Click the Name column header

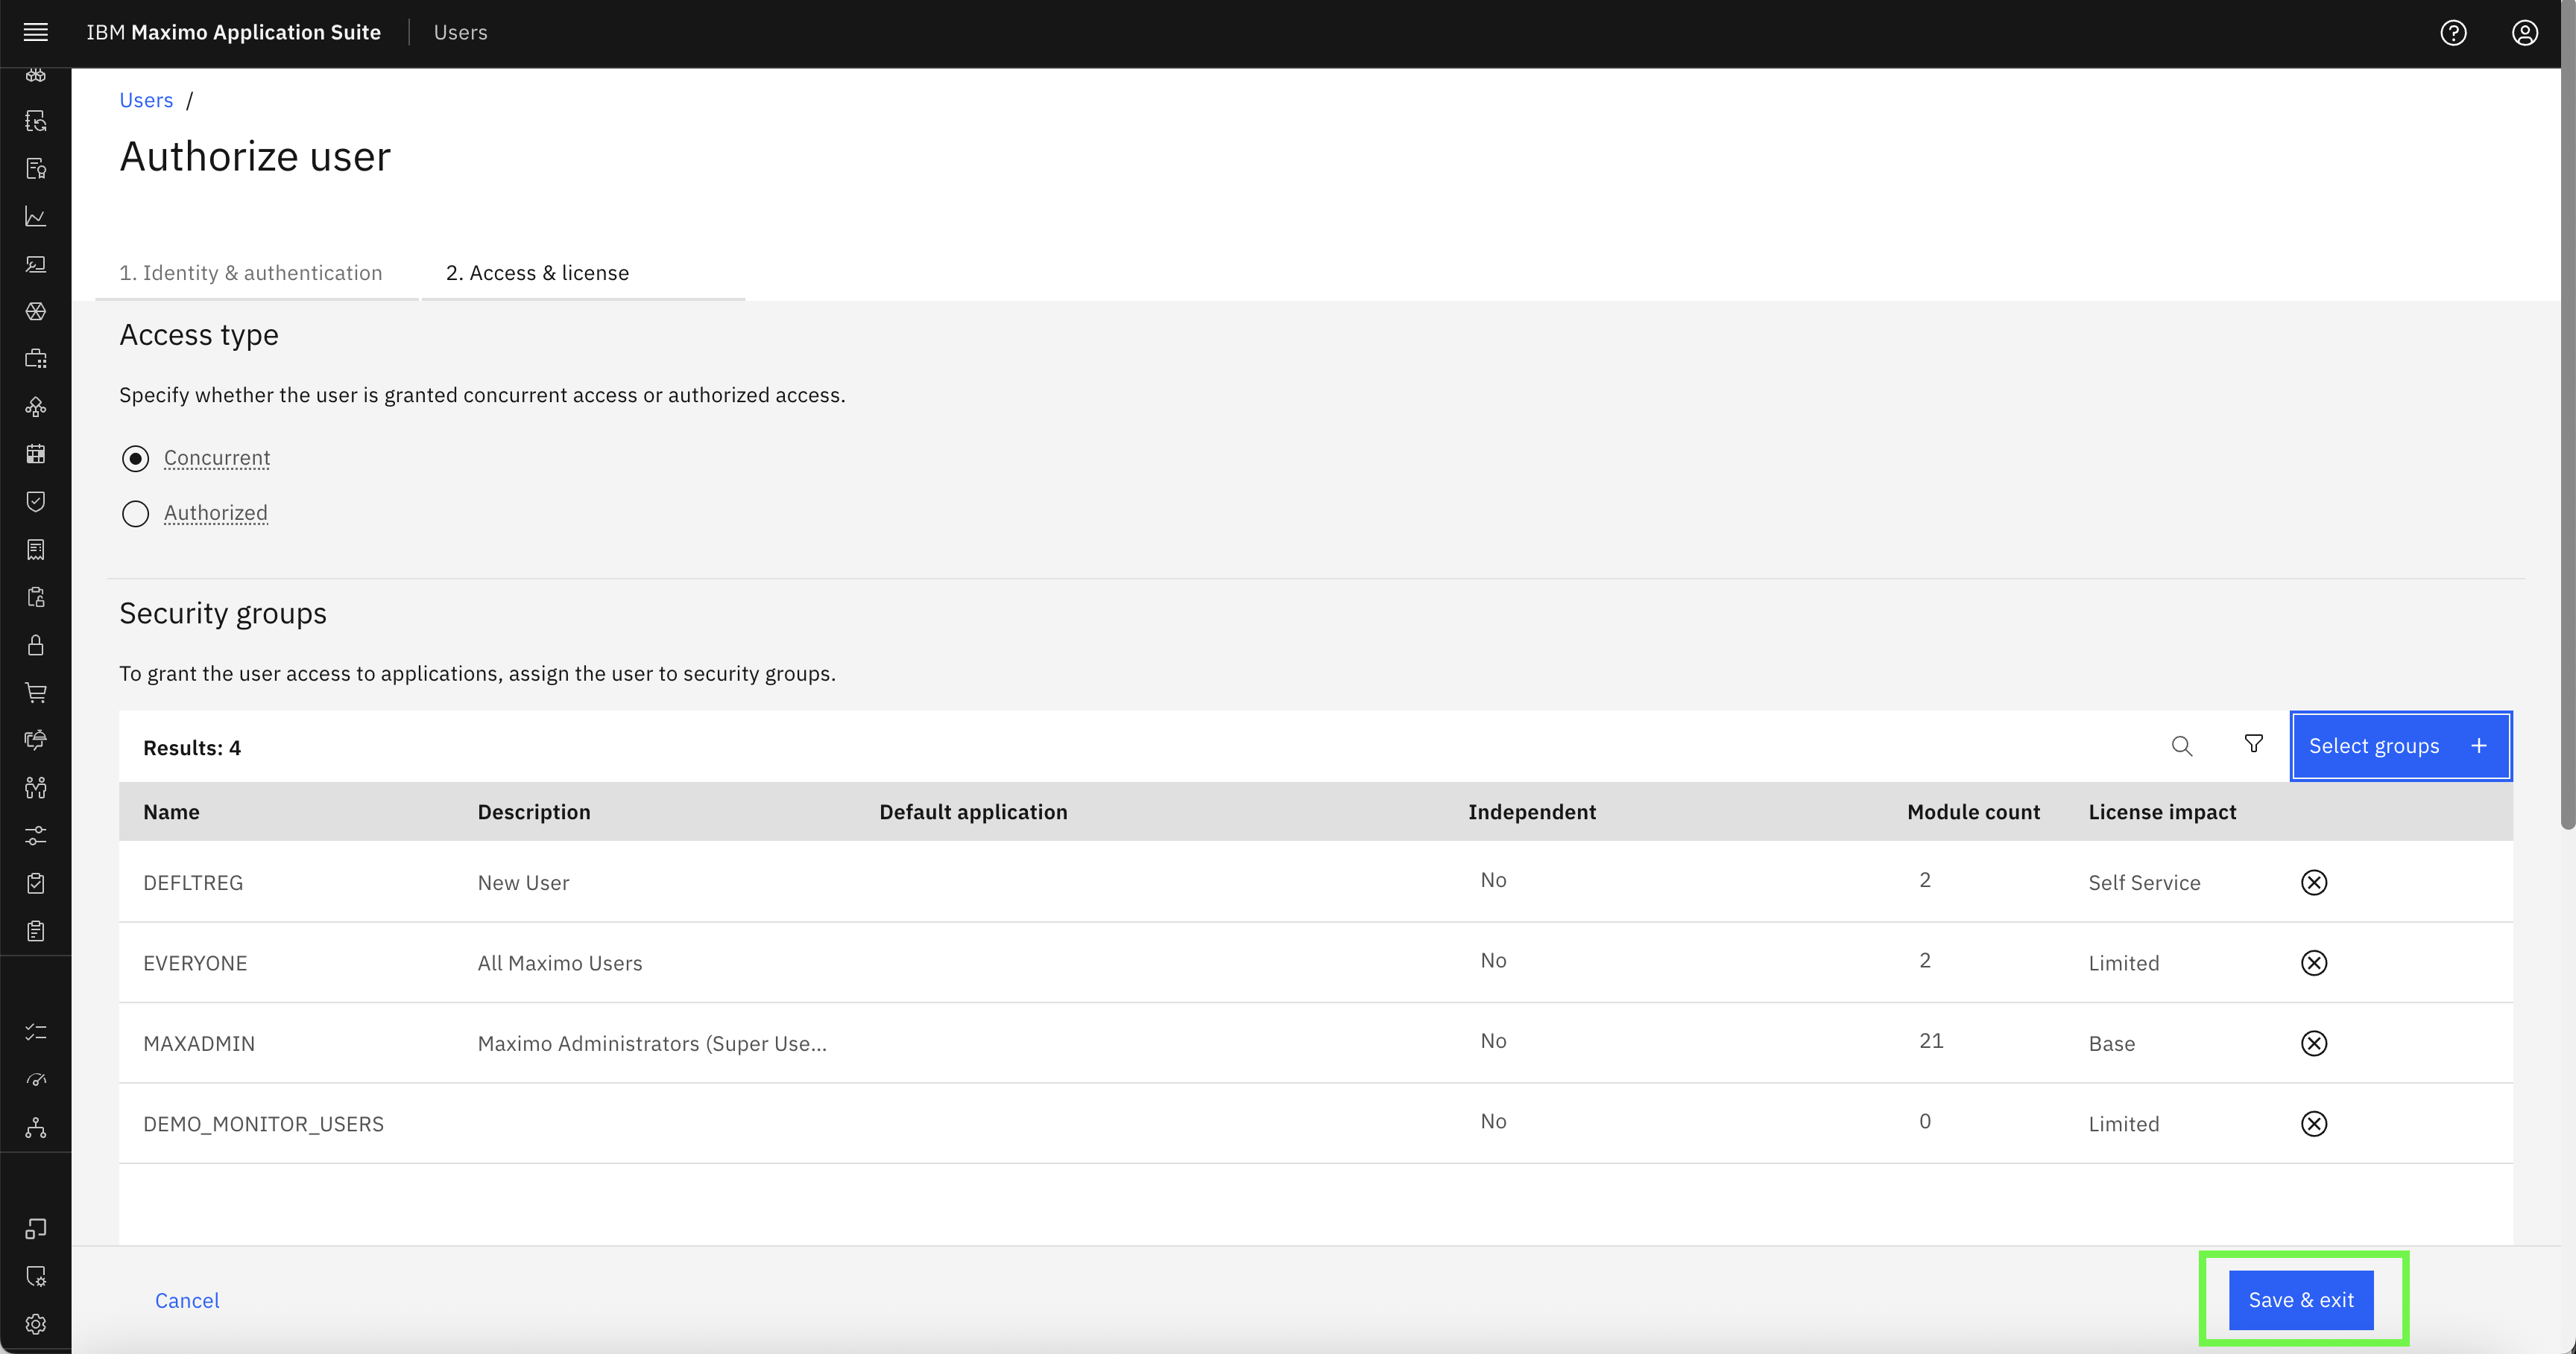click(171, 811)
